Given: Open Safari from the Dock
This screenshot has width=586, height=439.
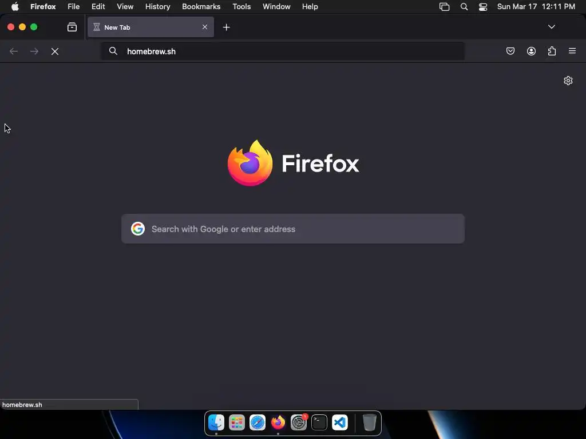Looking at the screenshot, I should click(x=258, y=422).
